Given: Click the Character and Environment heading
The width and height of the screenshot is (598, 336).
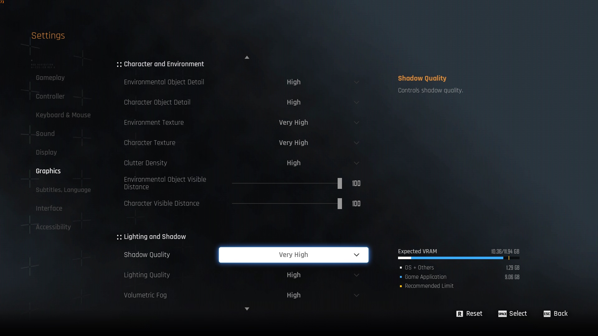Looking at the screenshot, I should 164,64.
